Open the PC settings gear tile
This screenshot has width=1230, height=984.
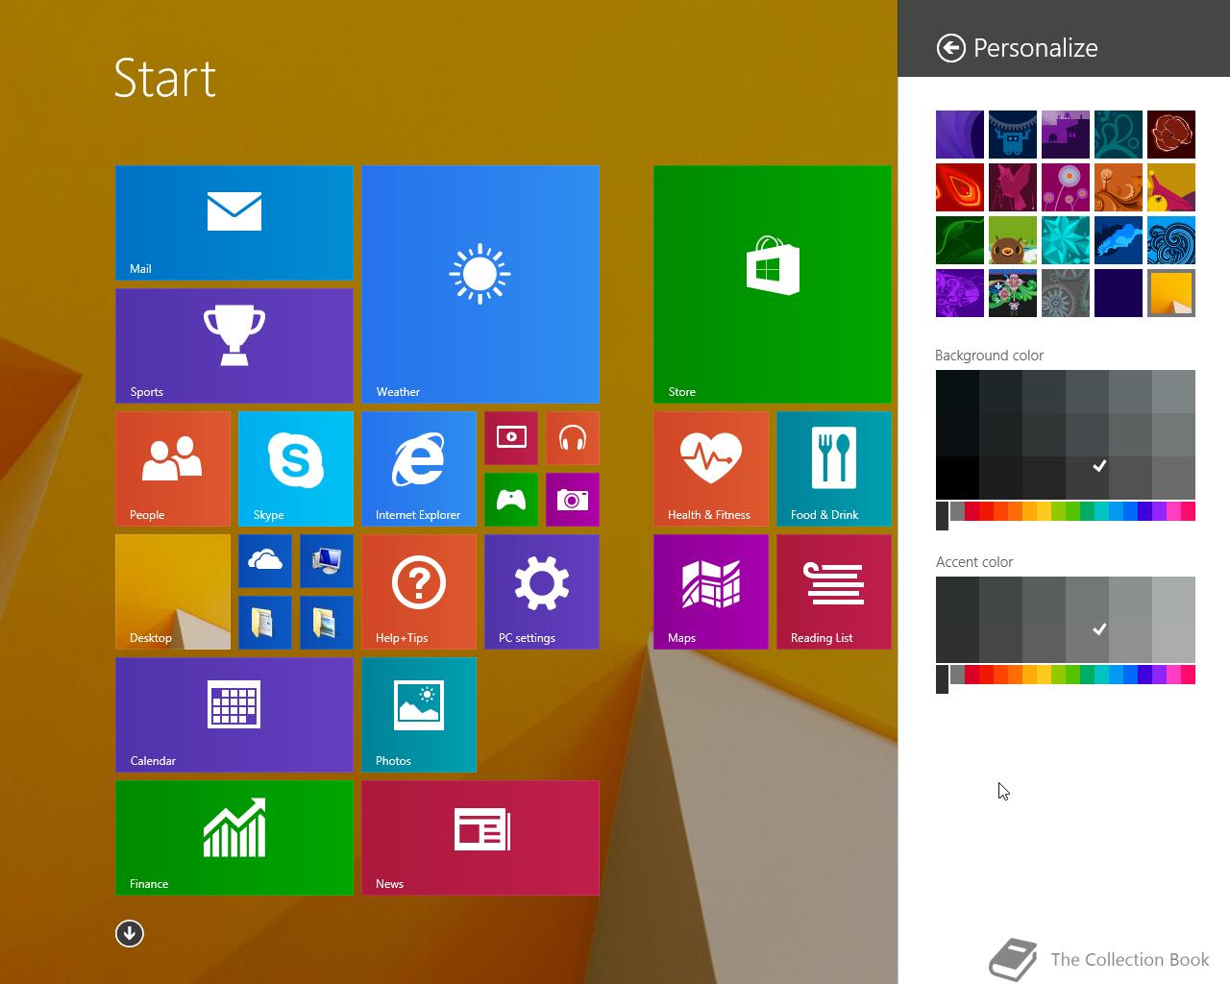[x=542, y=592]
